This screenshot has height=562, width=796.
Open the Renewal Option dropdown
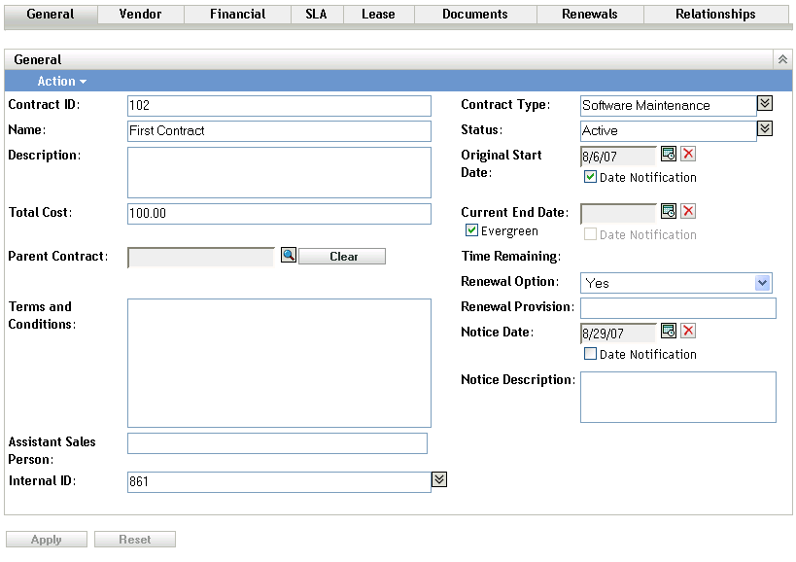pyautogui.click(x=763, y=283)
